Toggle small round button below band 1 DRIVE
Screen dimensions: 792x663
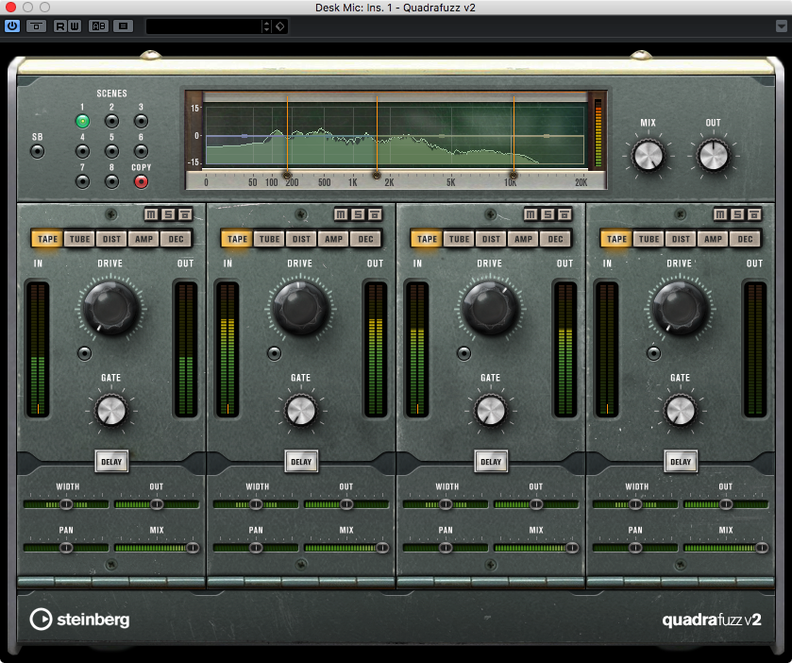pos(84,353)
